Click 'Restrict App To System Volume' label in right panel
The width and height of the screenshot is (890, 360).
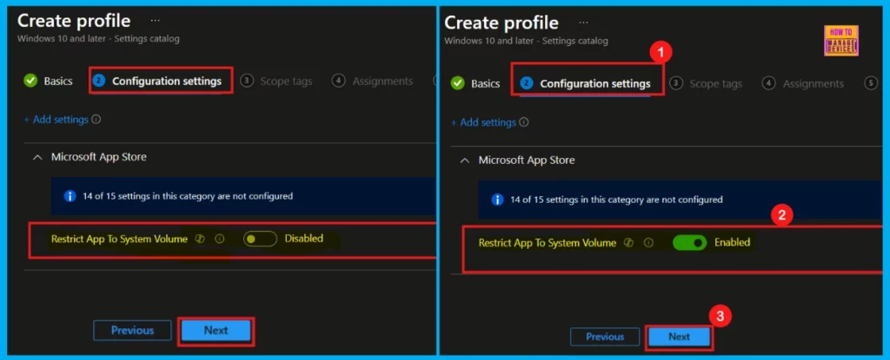548,243
